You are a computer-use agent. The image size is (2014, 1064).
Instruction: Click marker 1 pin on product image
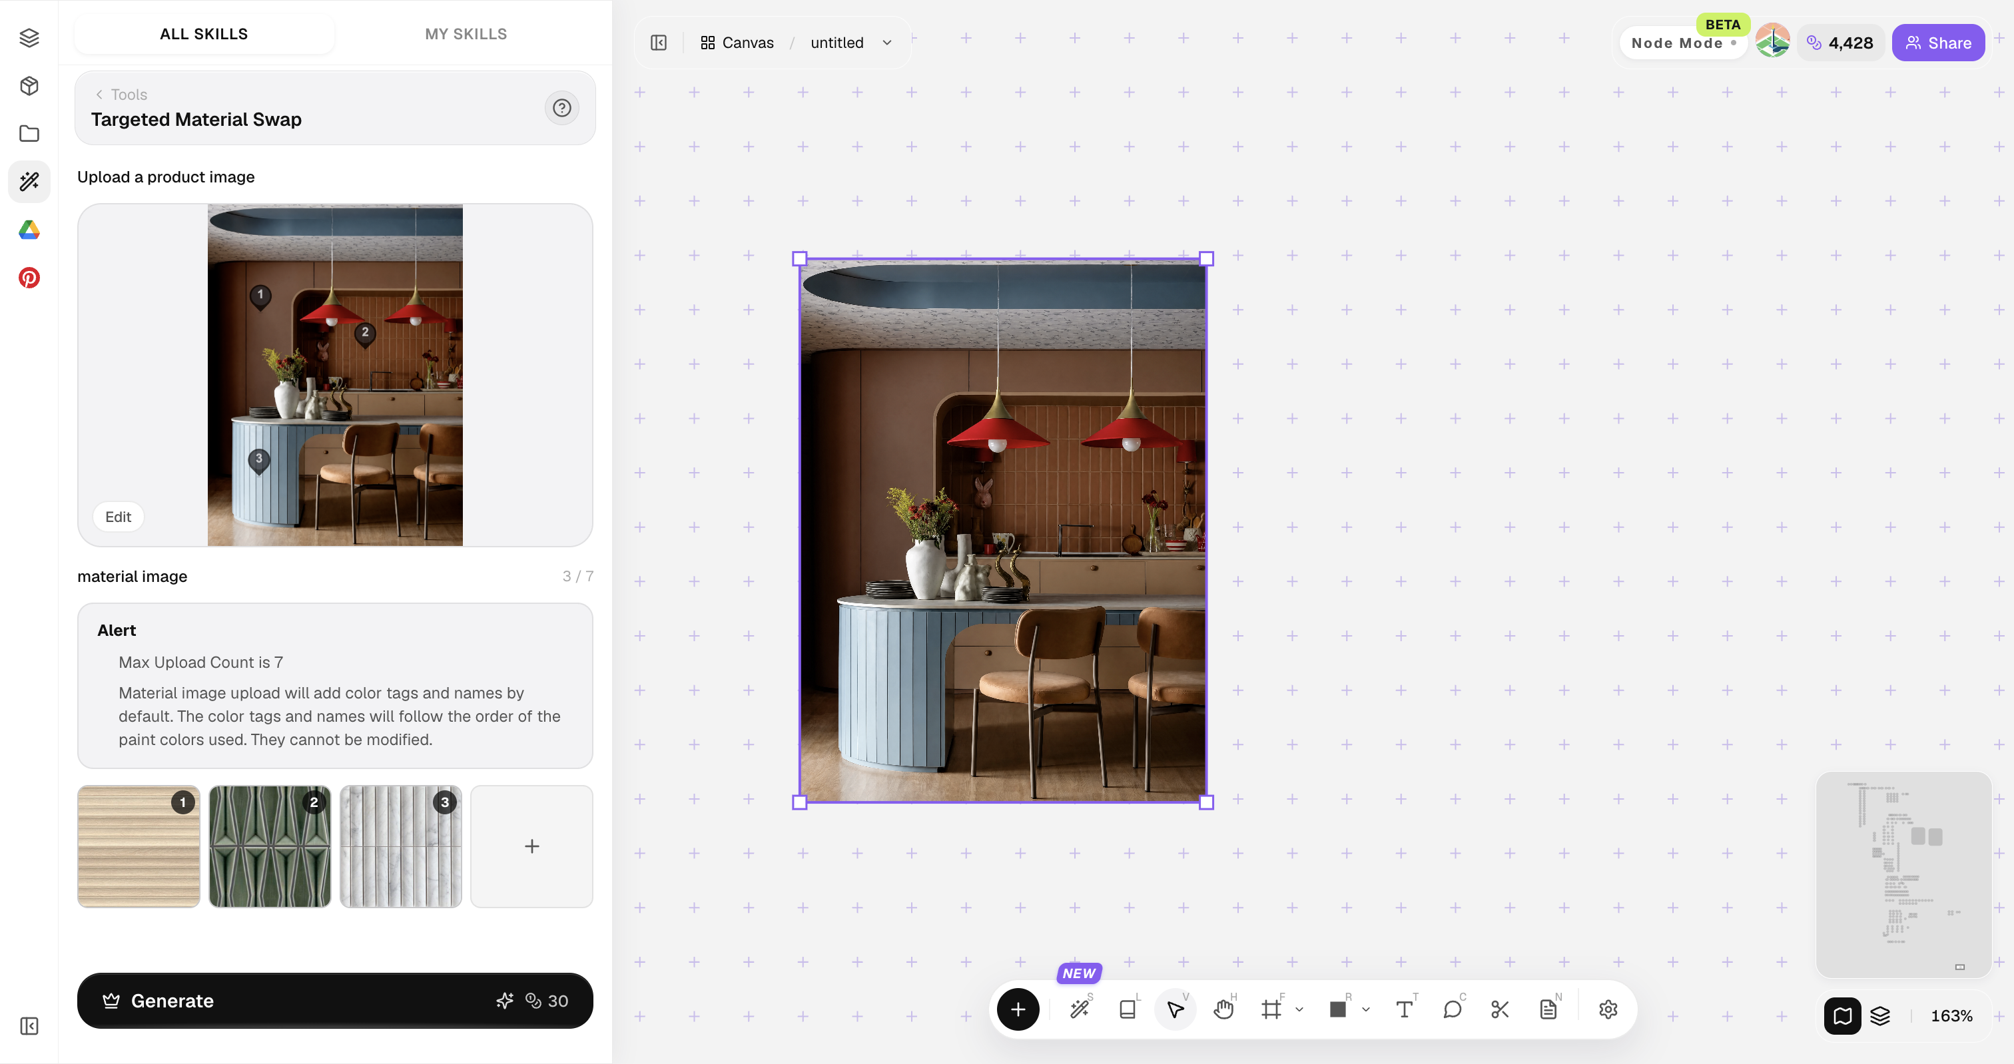(260, 296)
